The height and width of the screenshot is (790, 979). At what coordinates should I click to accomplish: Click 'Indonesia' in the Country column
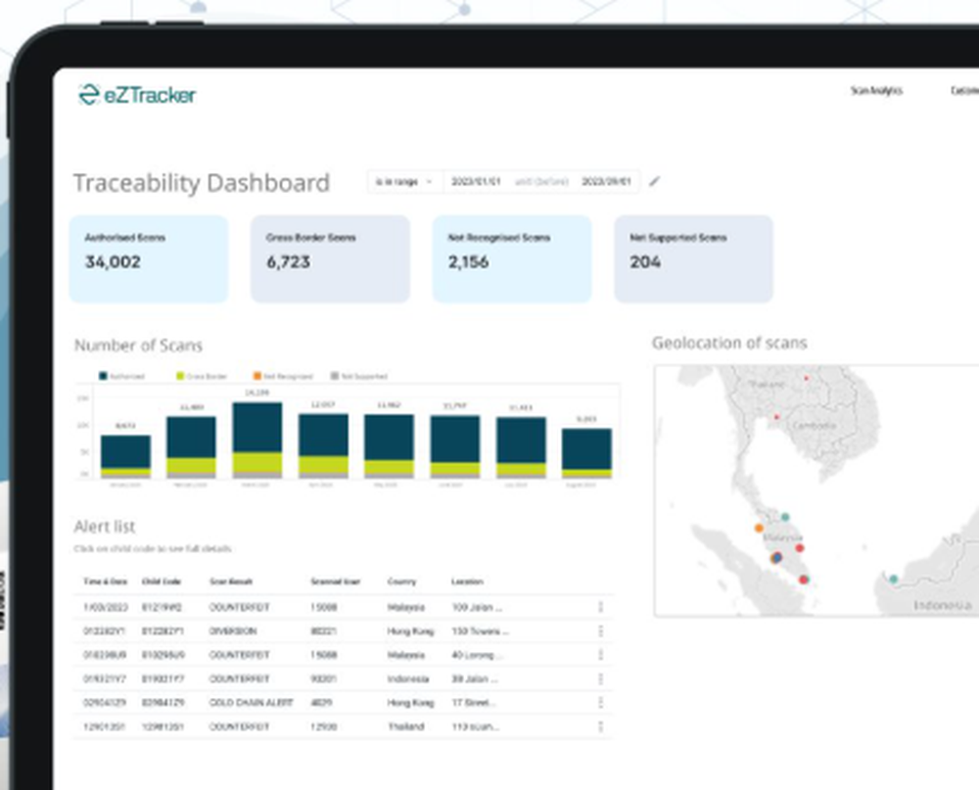(407, 678)
